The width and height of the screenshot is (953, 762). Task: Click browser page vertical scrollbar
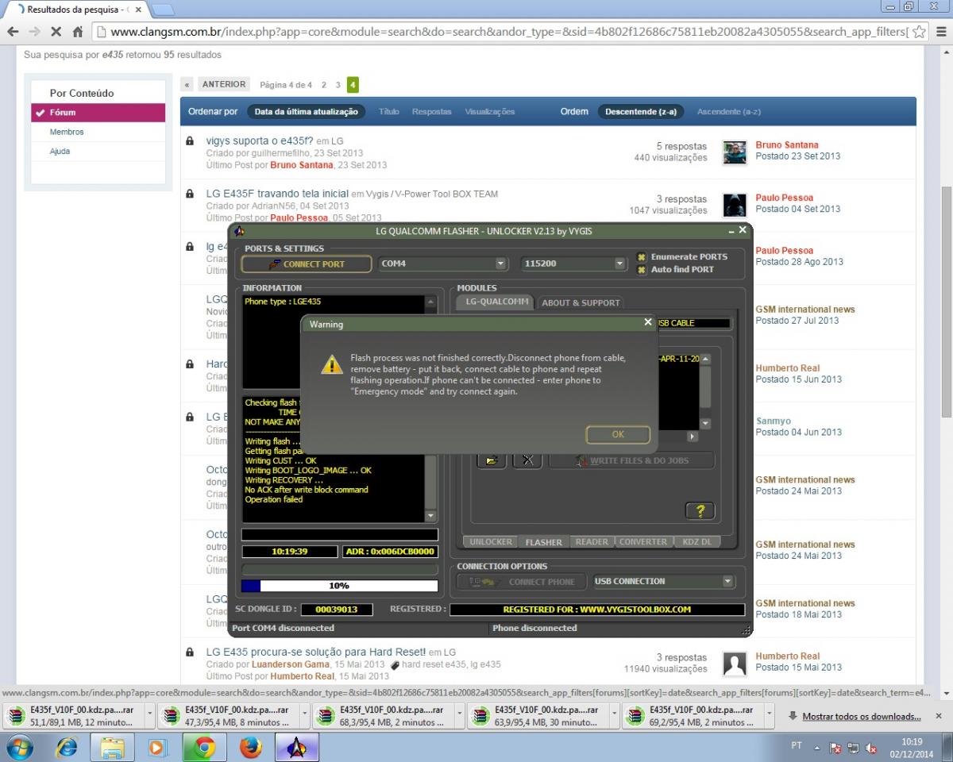click(947, 301)
